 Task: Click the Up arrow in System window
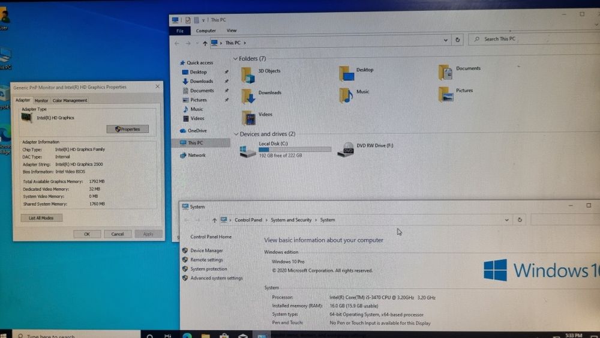214,220
